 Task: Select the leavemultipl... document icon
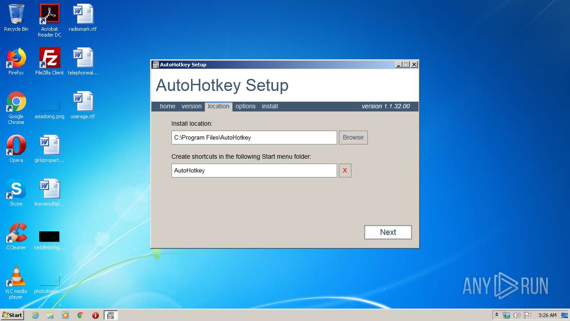coord(49,193)
